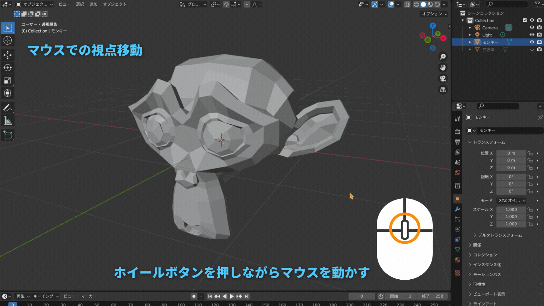Select the Move tool in the toolbar
This screenshot has height=306, width=544.
[x=8, y=55]
